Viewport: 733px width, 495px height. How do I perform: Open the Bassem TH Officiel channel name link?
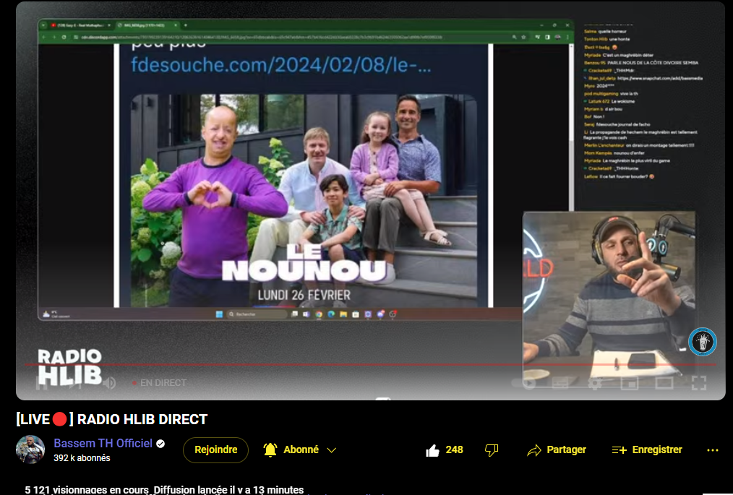[x=103, y=443]
